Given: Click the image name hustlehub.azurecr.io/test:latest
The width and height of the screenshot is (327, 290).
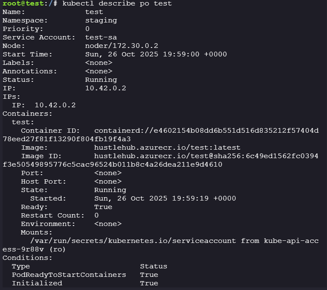Looking at the screenshot, I should [167, 148].
